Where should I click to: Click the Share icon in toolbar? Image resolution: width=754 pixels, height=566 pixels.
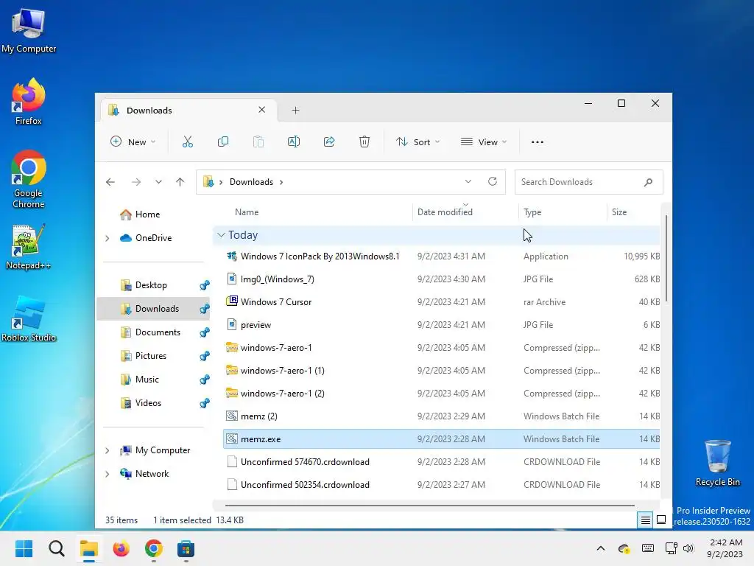pyautogui.click(x=329, y=142)
